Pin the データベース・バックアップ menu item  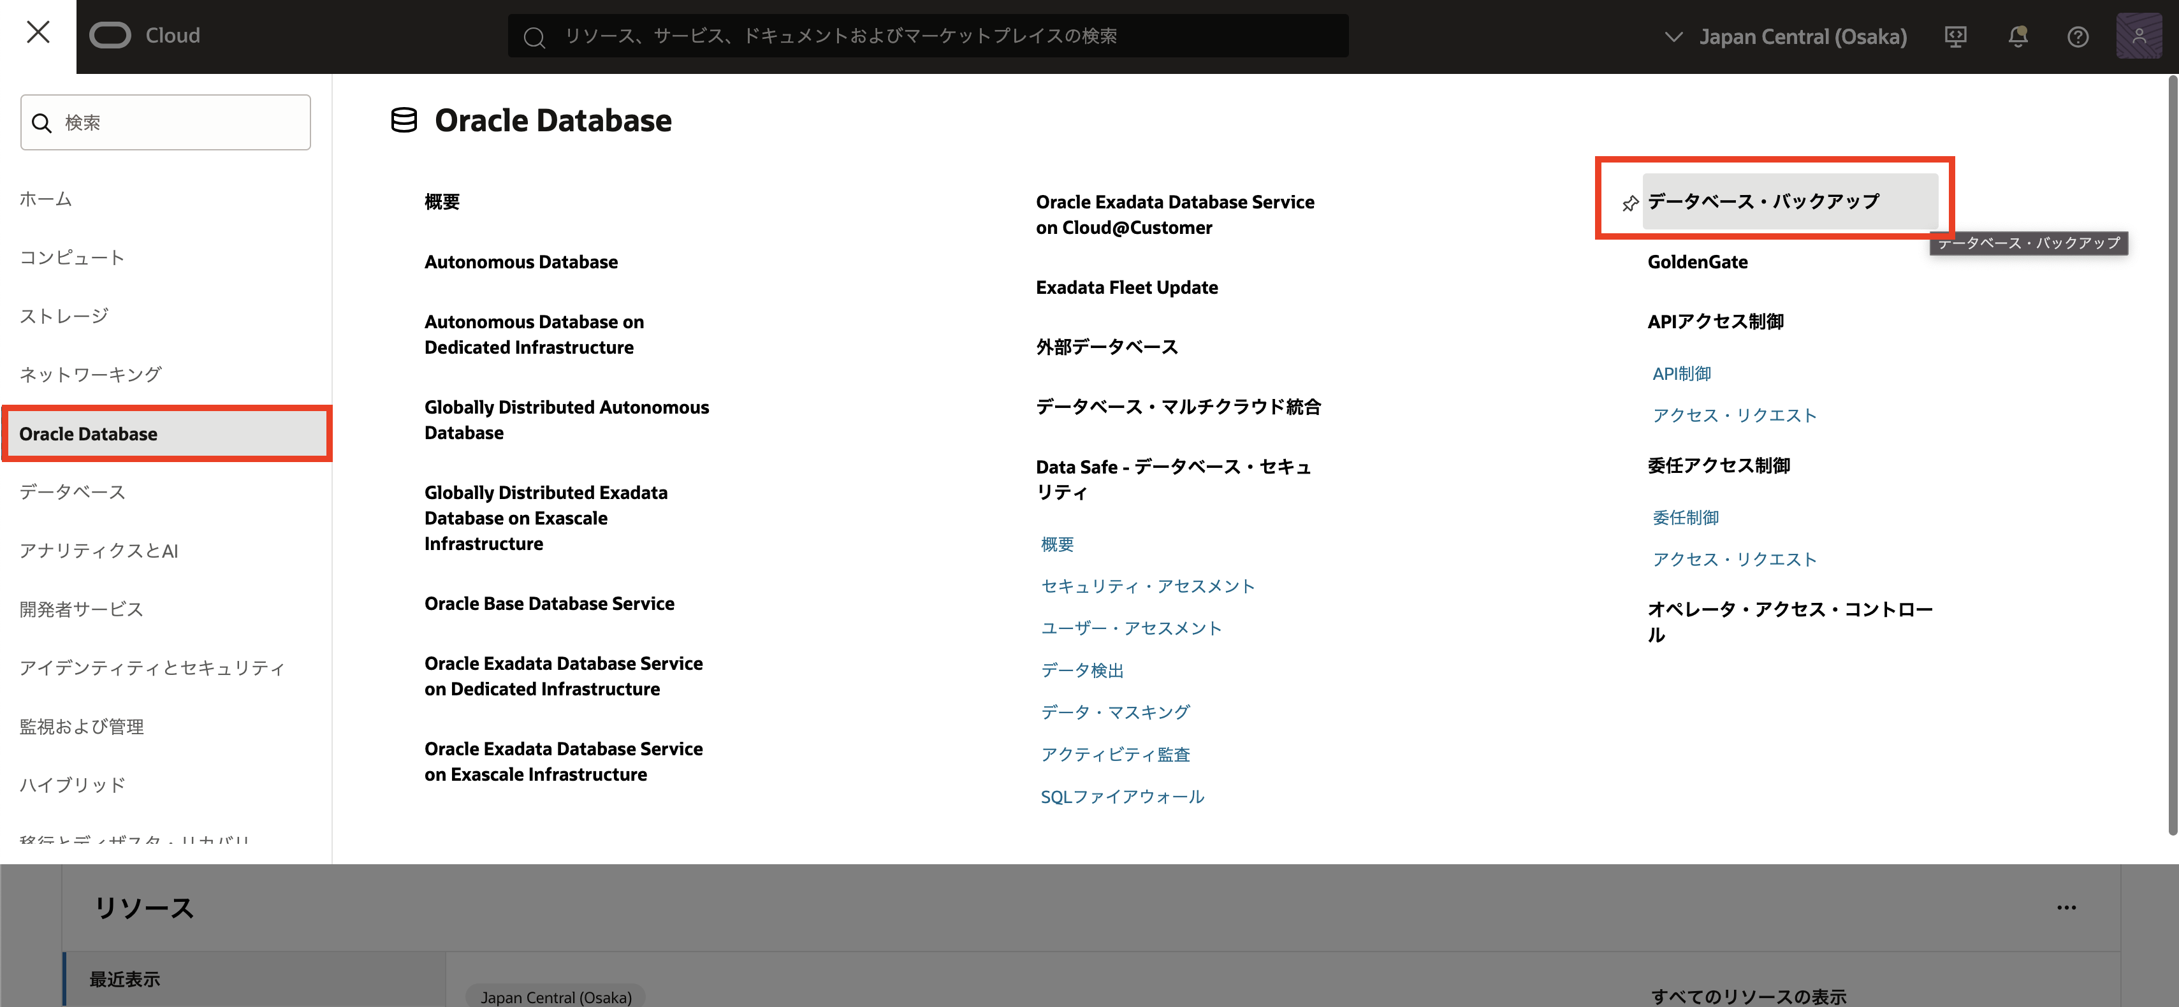pos(1629,203)
